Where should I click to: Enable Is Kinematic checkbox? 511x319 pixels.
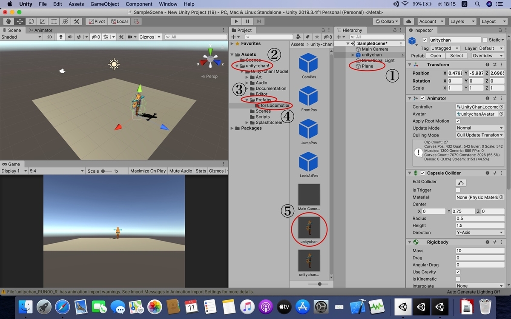click(x=458, y=279)
